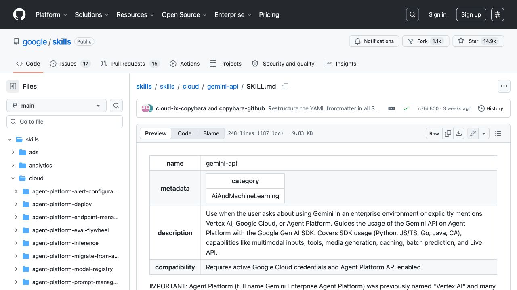Switch to the Actions tab
The width and height of the screenshot is (517, 290).
(x=185, y=64)
